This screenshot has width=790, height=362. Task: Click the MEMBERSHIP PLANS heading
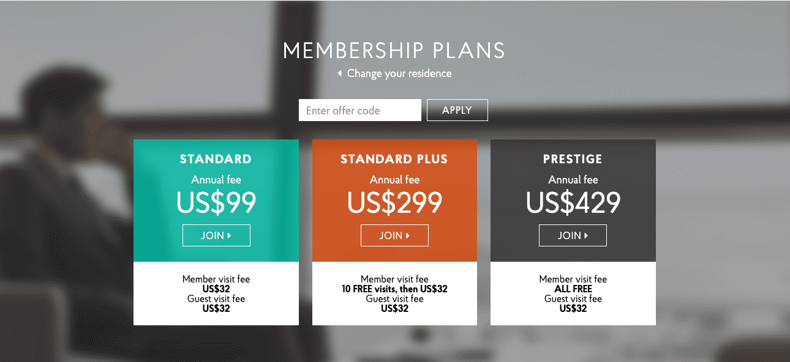[394, 50]
